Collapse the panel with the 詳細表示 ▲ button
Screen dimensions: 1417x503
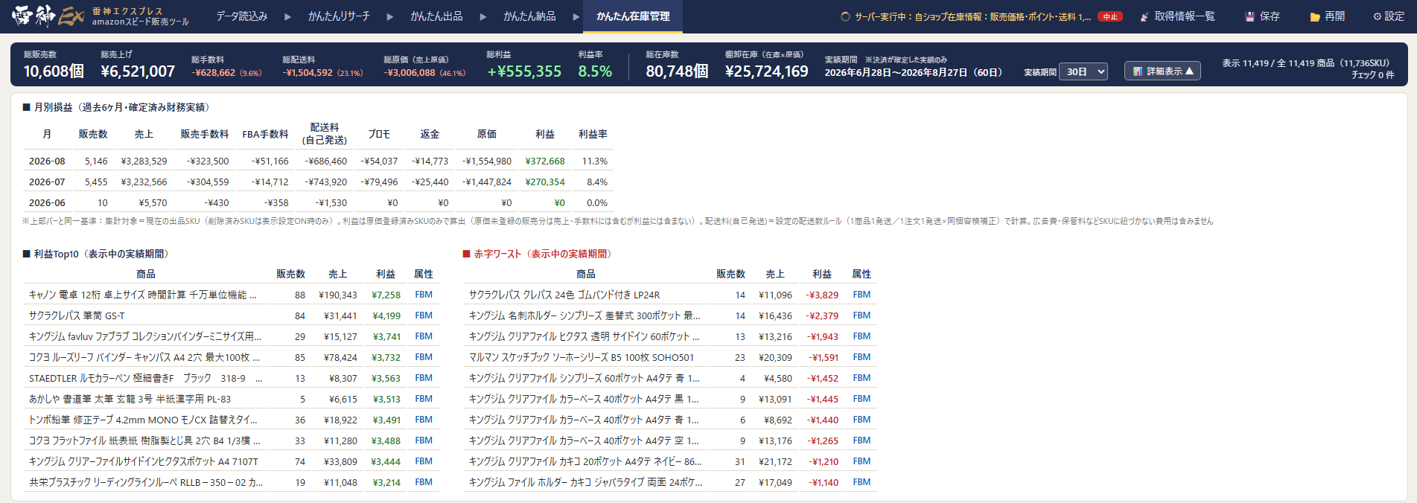click(1162, 71)
